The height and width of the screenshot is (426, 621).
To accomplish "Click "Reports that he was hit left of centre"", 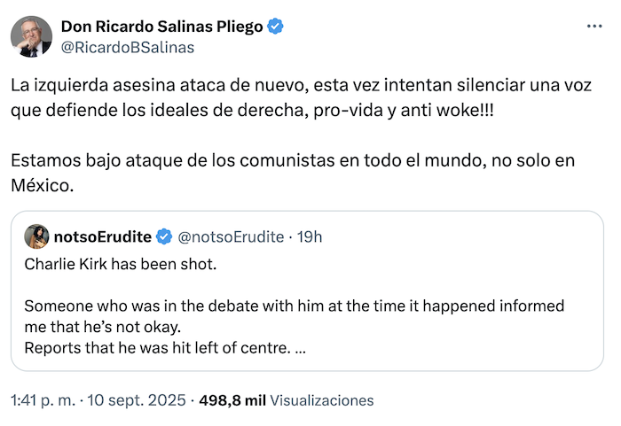I will 155,349.
